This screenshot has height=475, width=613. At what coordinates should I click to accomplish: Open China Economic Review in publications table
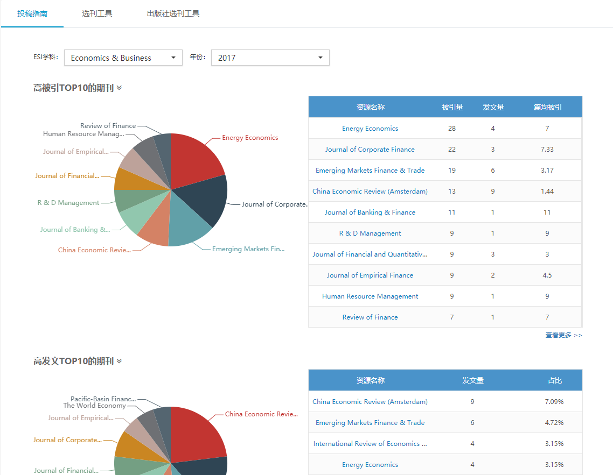(370, 402)
